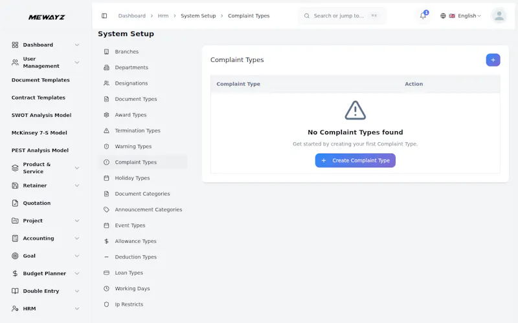Select Event Types in System Setup
Image resolution: width=518 pixels, height=323 pixels.
130,225
